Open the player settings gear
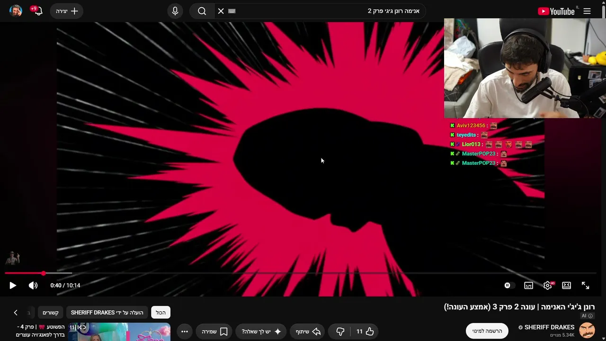The height and width of the screenshot is (341, 606). (x=548, y=285)
